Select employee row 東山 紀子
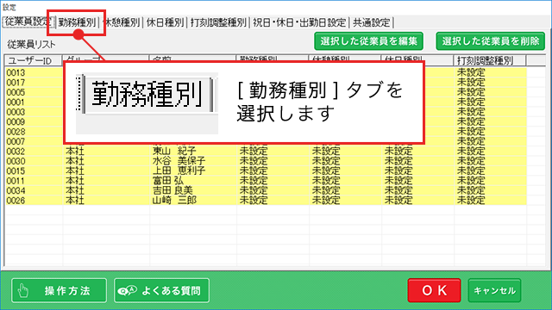 tap(266, 152)
